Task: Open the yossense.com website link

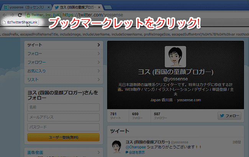Action: point(189,100)
